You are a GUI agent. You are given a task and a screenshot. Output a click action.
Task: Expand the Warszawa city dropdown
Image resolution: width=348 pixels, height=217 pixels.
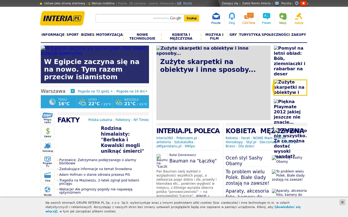[73, 91]
